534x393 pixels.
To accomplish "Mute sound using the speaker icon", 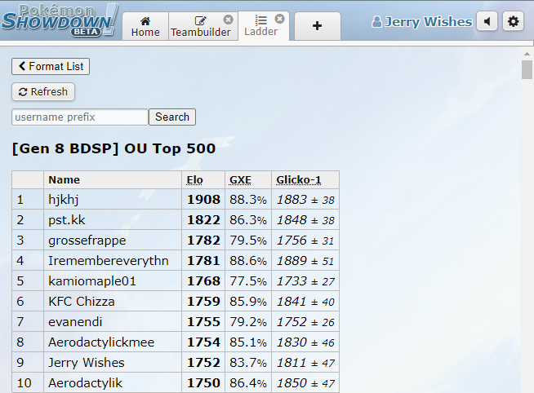I will (x=487, y=22).
